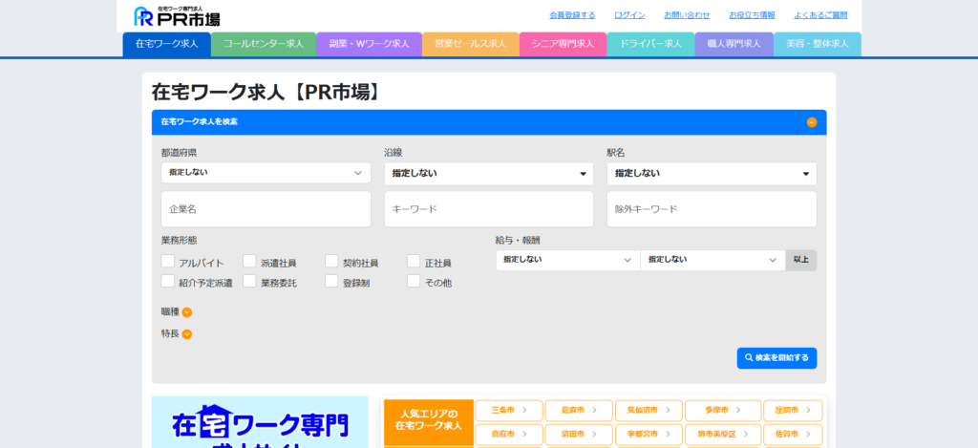Screen dimensions: 978x448
Task: Check the 紹介予定派遣 checkbox
Action: (x=168, y=281)
